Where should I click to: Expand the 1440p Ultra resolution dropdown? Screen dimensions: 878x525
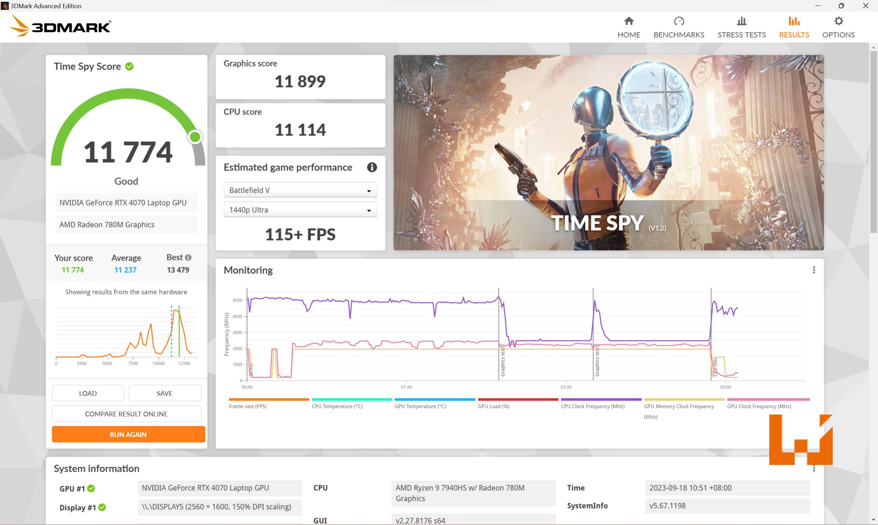click(x=300, y=209)
